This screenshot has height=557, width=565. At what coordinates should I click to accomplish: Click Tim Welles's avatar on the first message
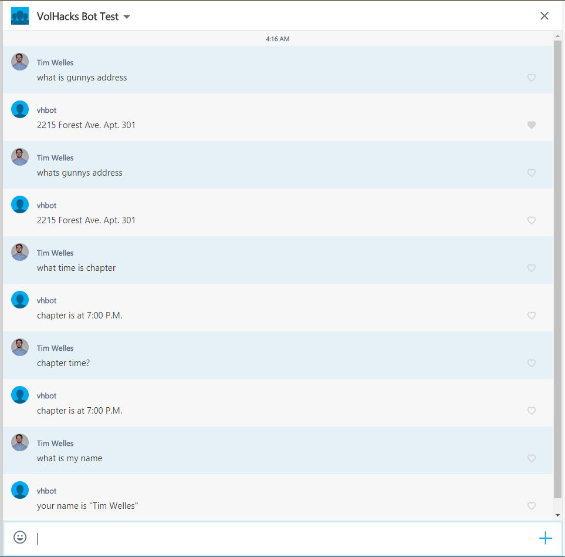19,61
